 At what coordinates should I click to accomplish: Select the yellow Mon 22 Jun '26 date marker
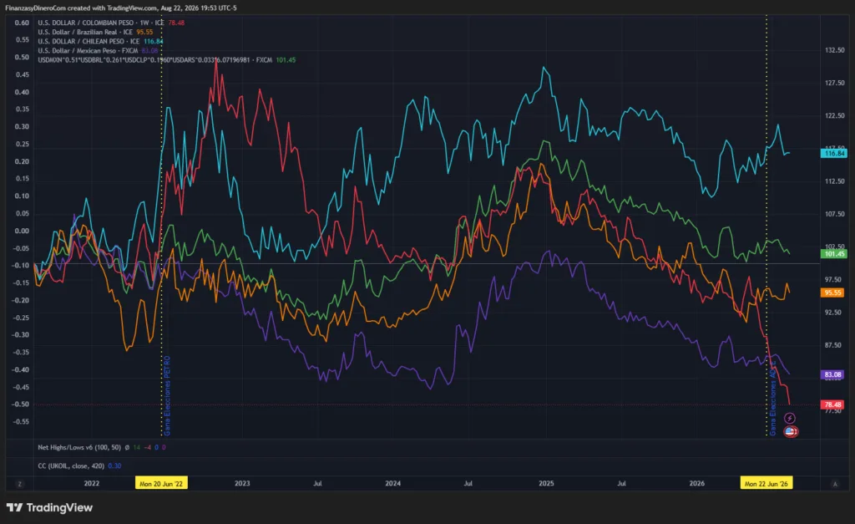tap(766, 484)
